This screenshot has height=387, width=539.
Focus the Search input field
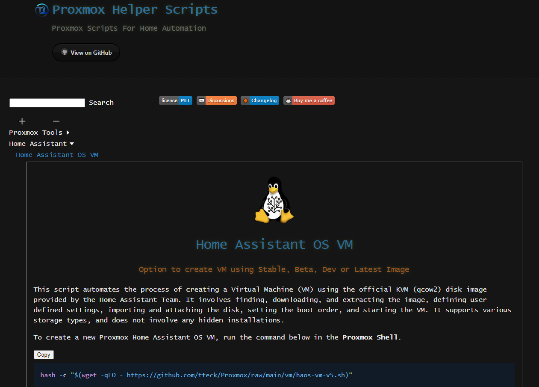(47, 103)
